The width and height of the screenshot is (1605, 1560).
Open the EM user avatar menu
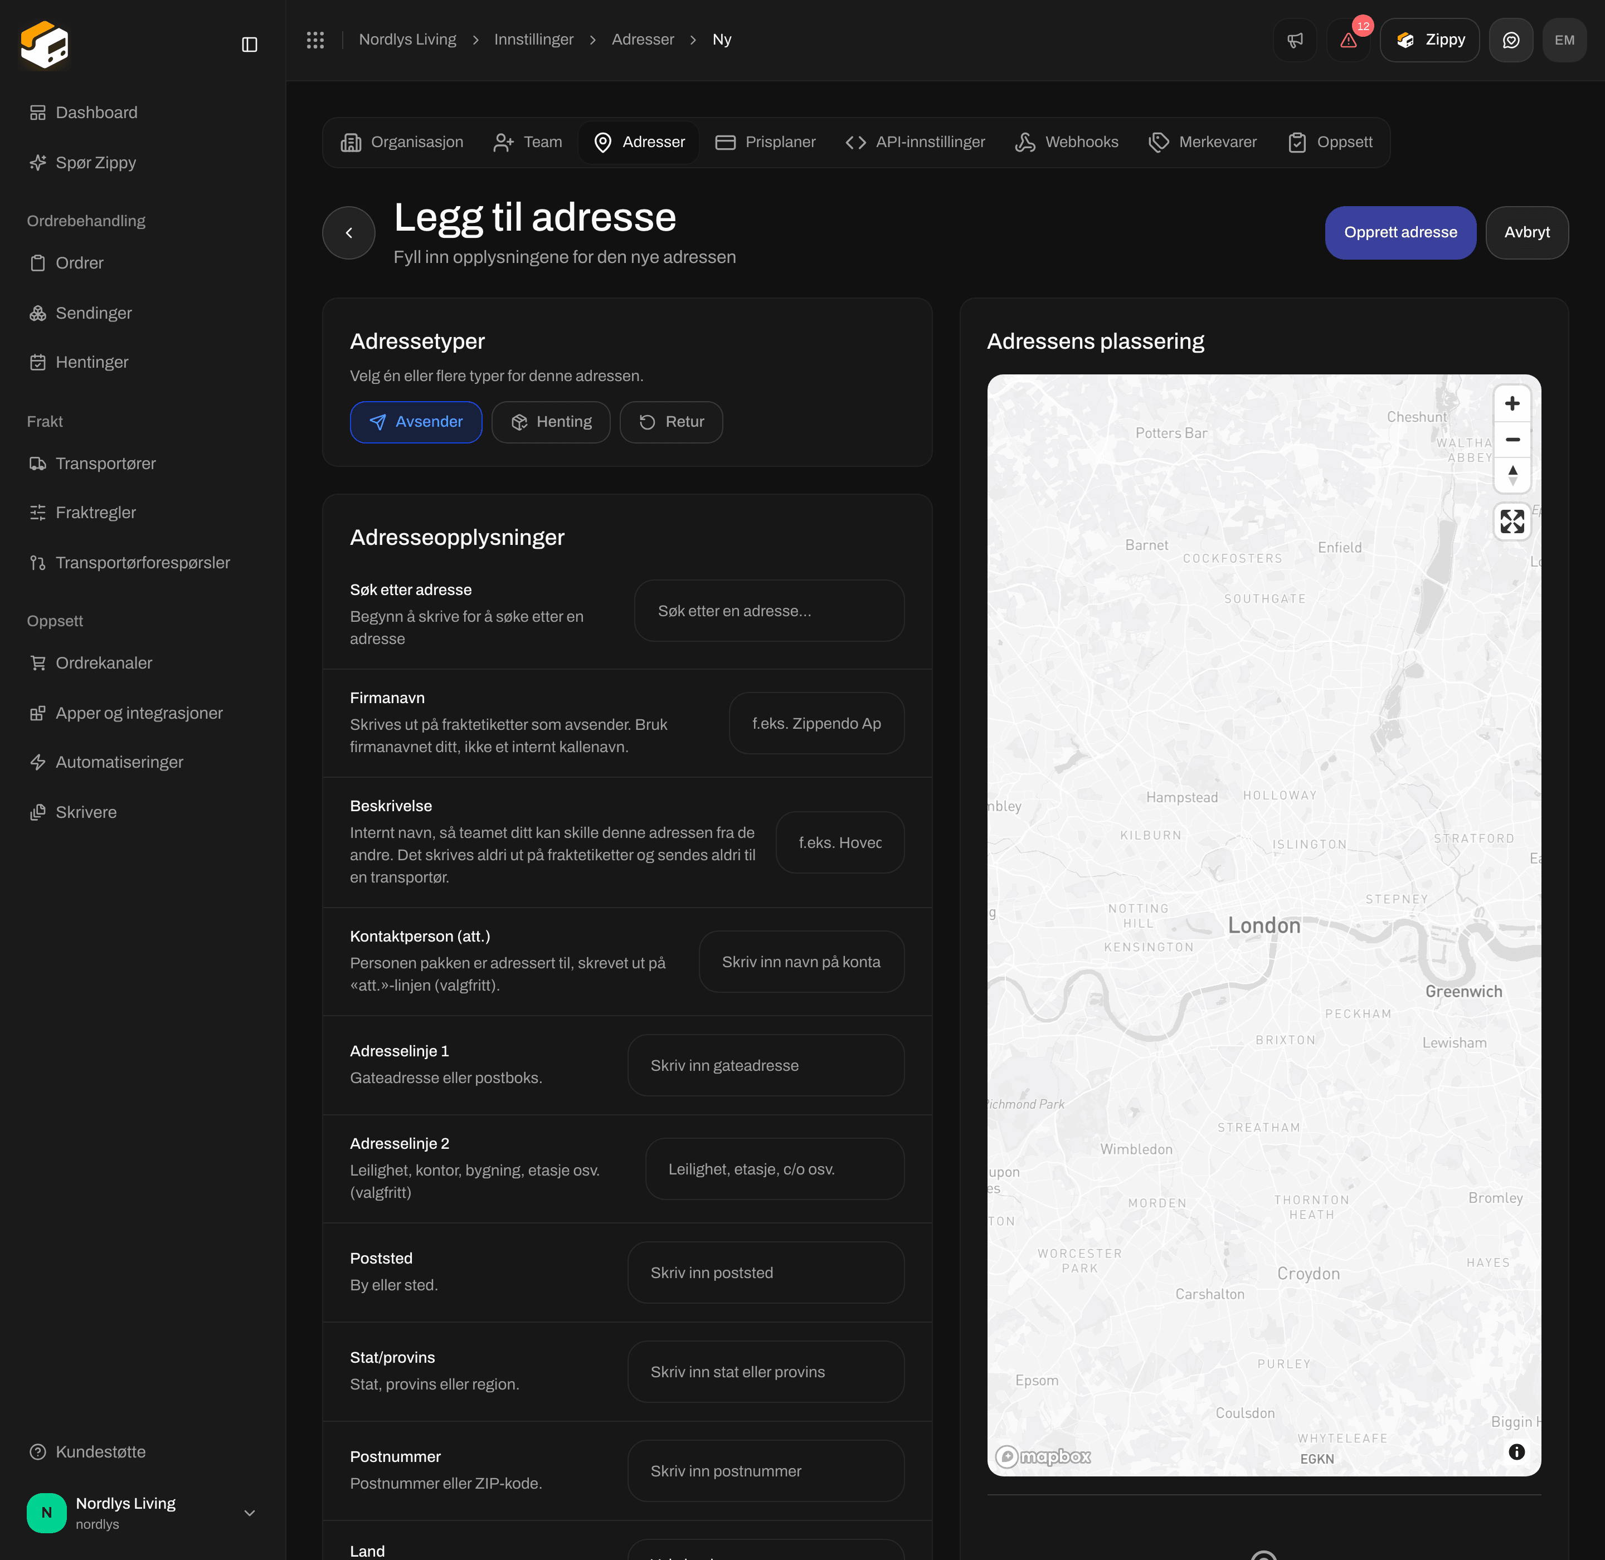tap(1564, 40)
